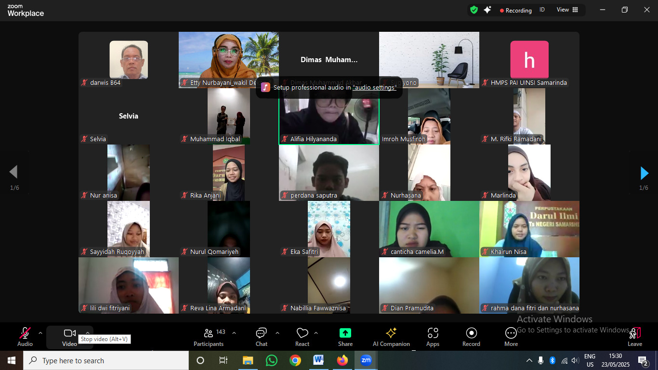Image resolution: width=658 pixels, height=370 pixels.
Task: Open Firefox from taskbar
Action: 342,360
